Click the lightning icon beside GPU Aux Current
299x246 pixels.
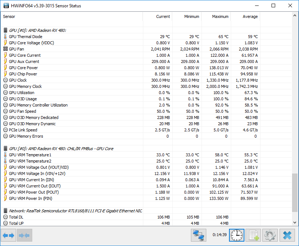click(5, 61)
